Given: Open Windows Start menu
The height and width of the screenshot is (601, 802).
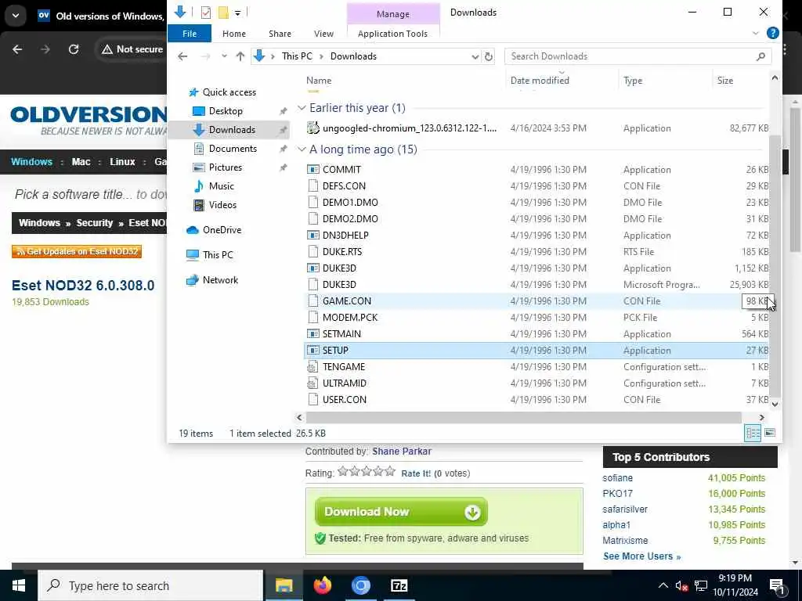Looking at the screenshot, I should coord(19,585).
